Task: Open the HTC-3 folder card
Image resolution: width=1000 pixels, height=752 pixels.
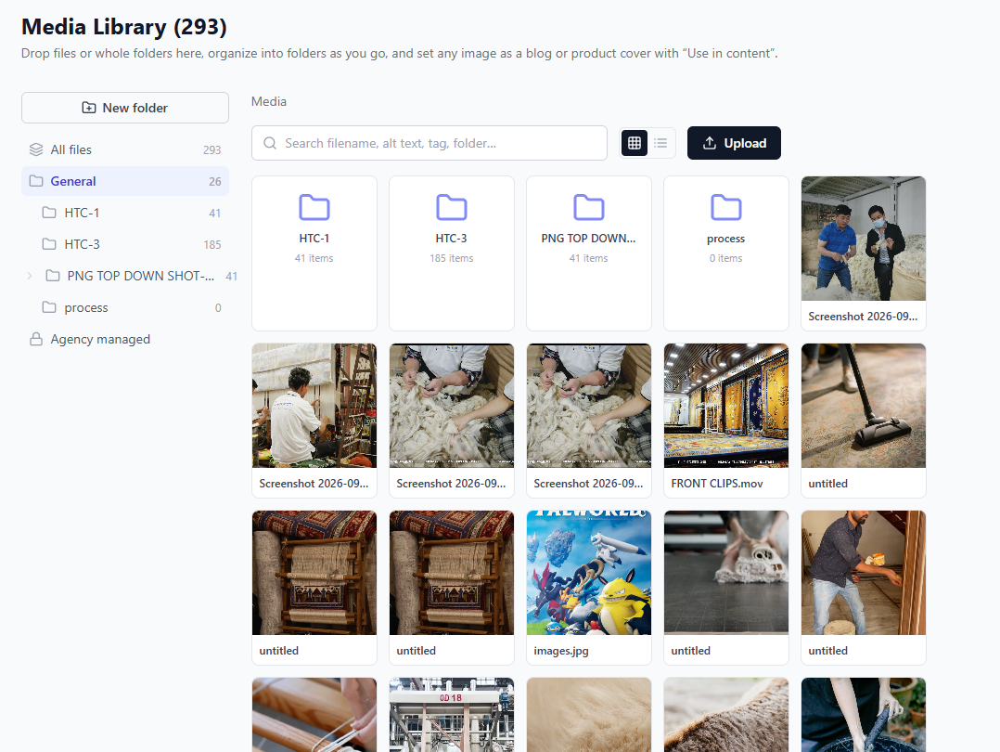Action: [x=452, y=253]
